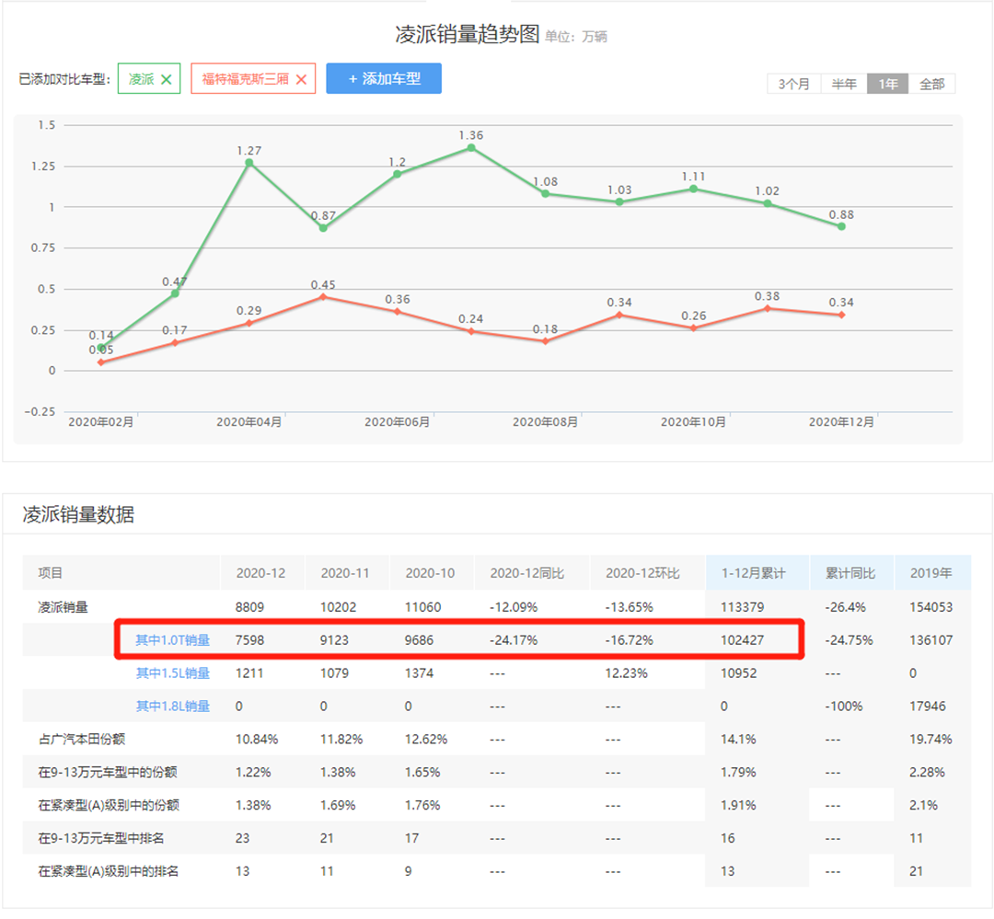
Task: Click the 凌派 legend tag label
Action: 142,79
